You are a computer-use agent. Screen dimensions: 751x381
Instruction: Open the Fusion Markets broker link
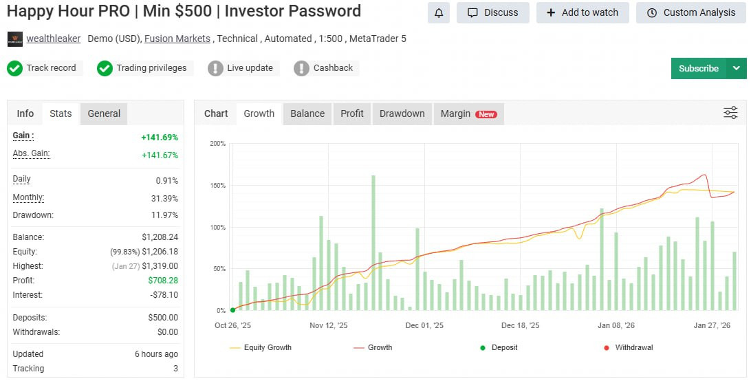pyautogui.click(x=177, y=39)
